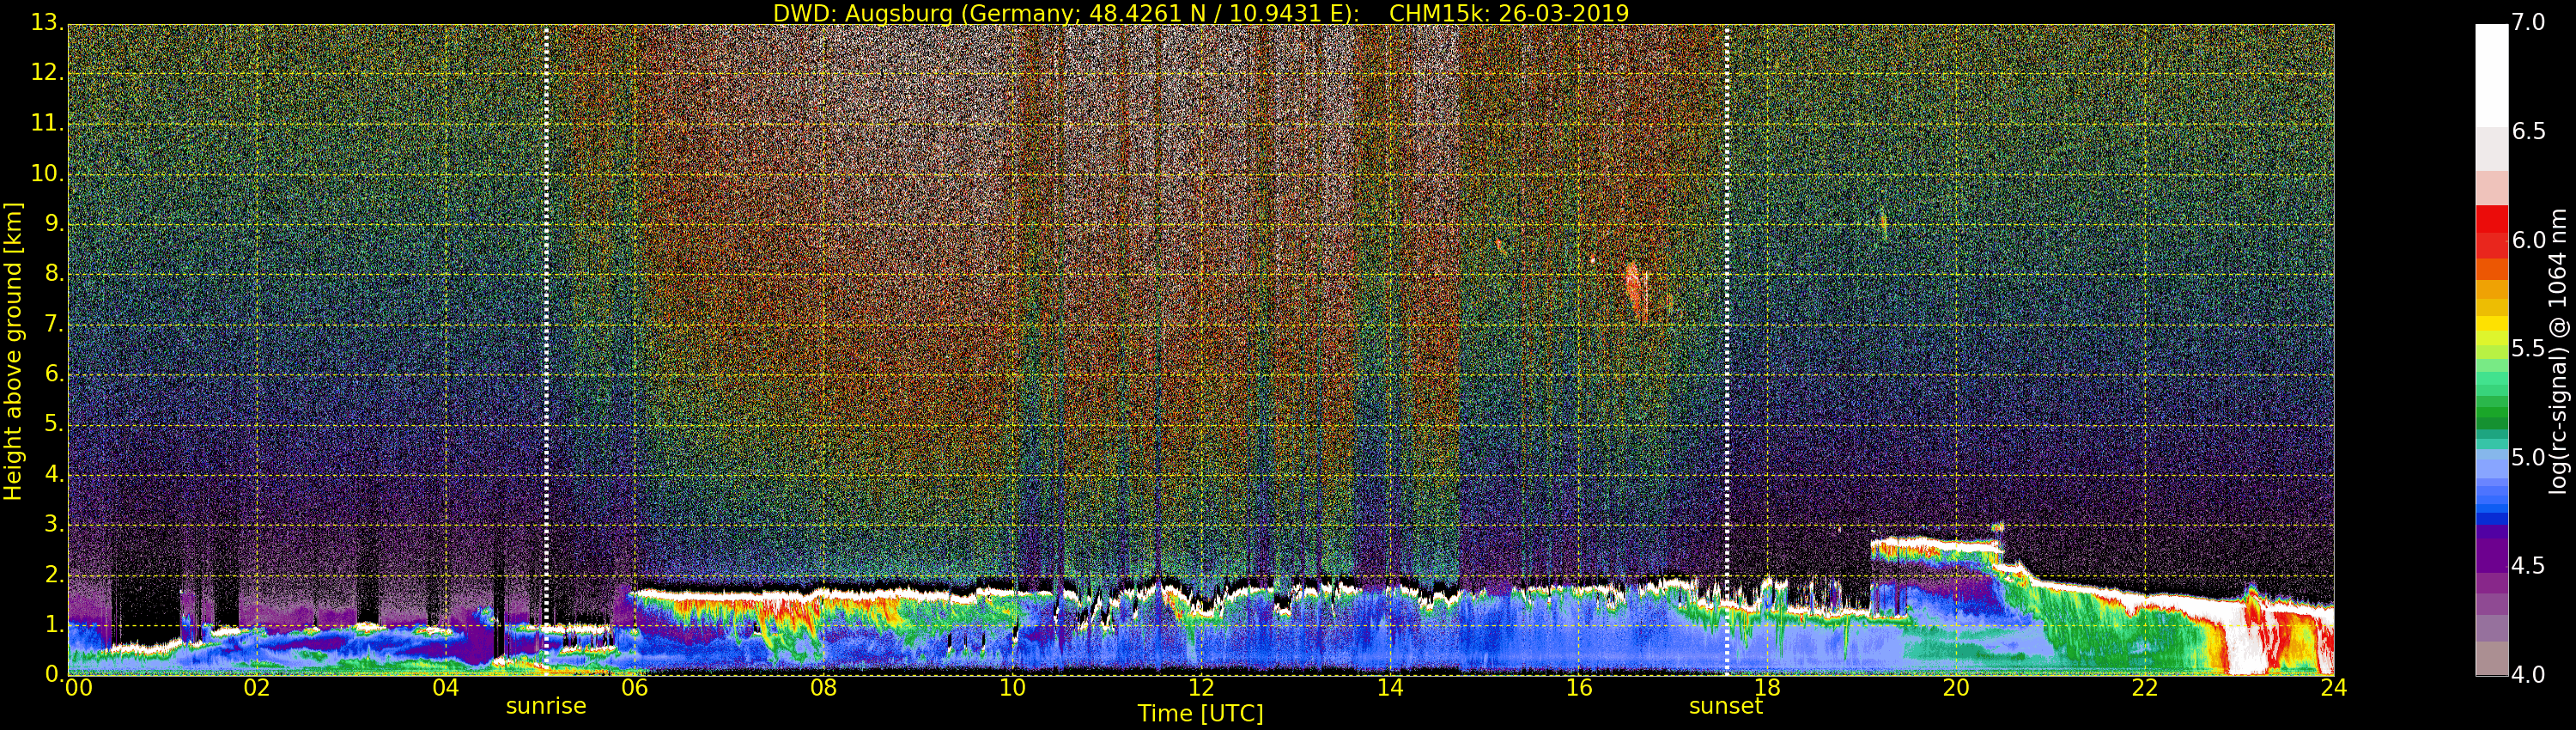Click the time tick label '22'

(2145, 688)
